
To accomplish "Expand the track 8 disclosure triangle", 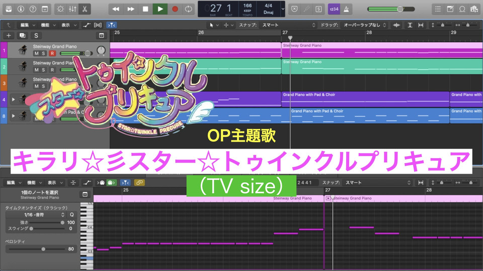I will (x=13, y=116).
